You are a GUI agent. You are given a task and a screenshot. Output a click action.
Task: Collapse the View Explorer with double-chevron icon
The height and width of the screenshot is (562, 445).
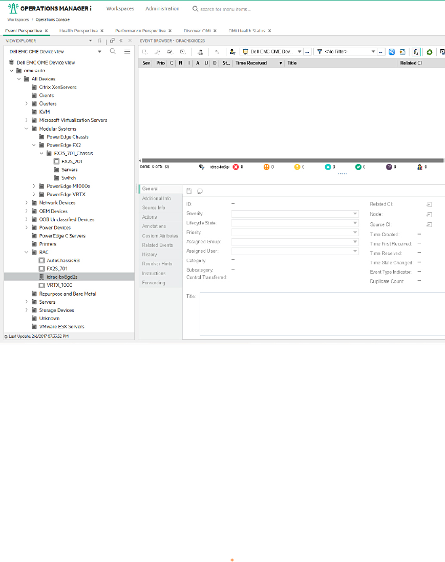pos(121,40)
